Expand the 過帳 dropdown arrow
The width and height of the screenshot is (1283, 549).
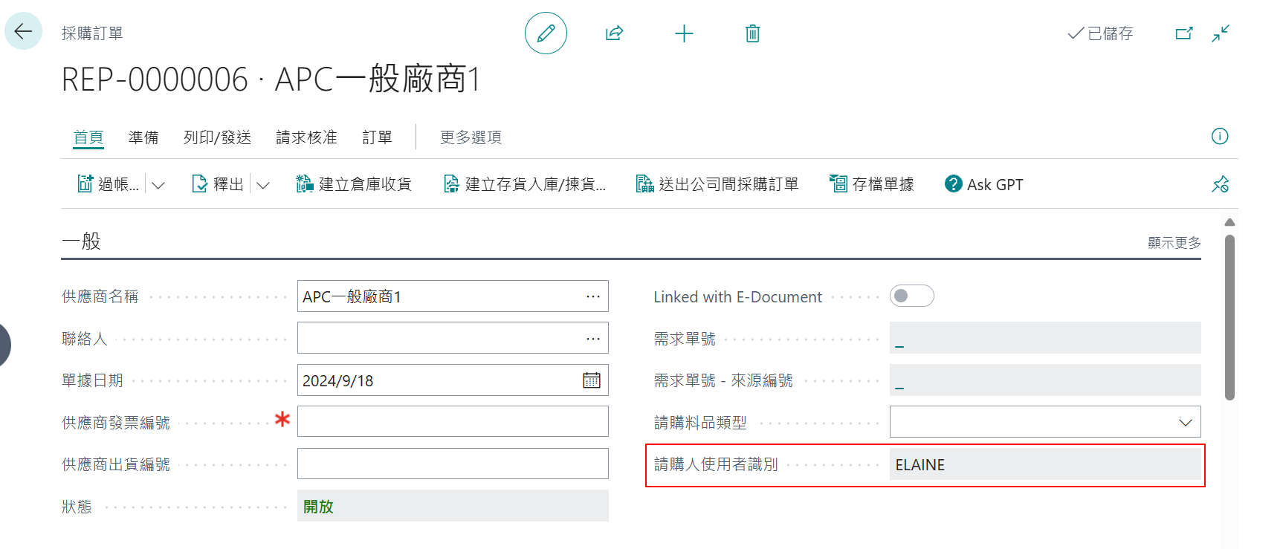[158, 185]
